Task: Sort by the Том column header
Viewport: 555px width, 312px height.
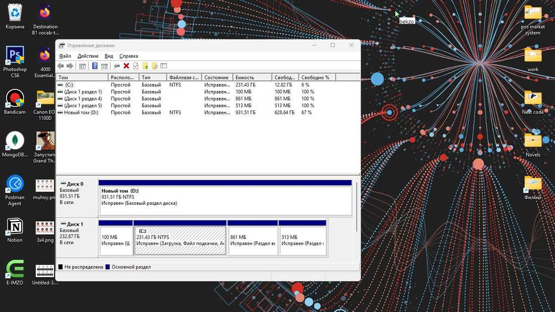Action: (82, 77)
